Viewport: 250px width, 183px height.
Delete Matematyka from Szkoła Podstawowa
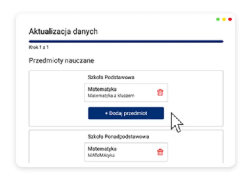click(160, 93)
